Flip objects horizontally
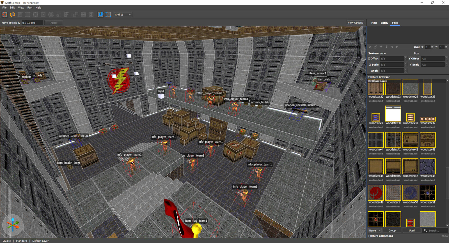Image resolution: width=449 pixels, height=243 pixels. pyautogui.click(x=83, y=15)
